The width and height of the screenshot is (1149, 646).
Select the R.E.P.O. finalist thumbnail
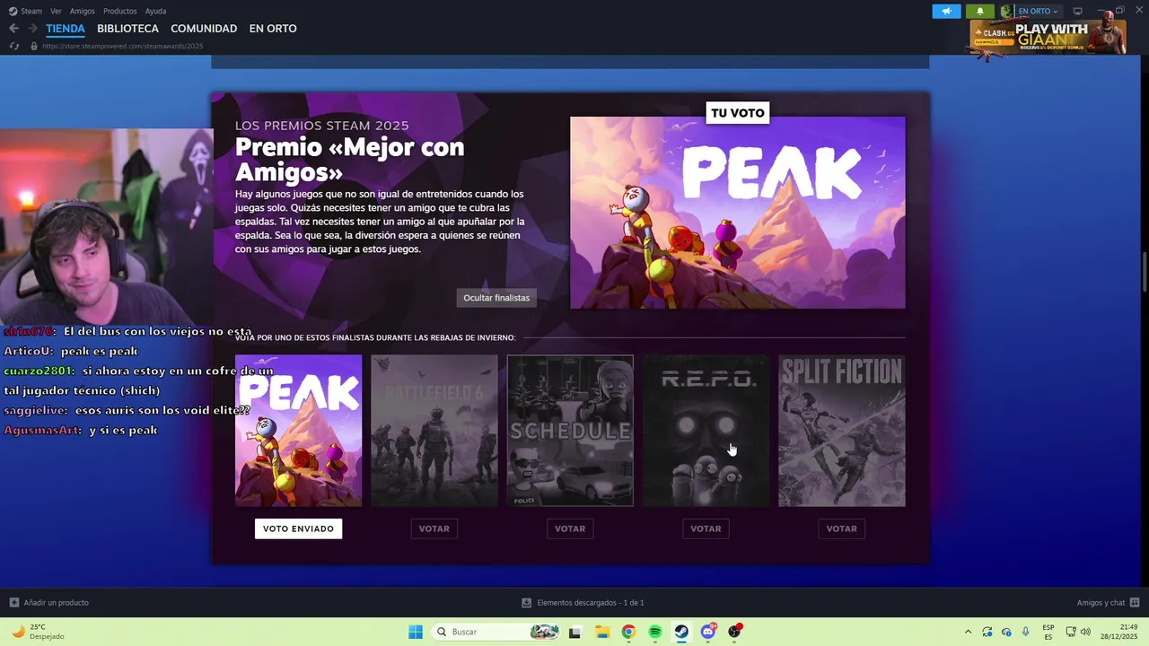pos(706,431)
